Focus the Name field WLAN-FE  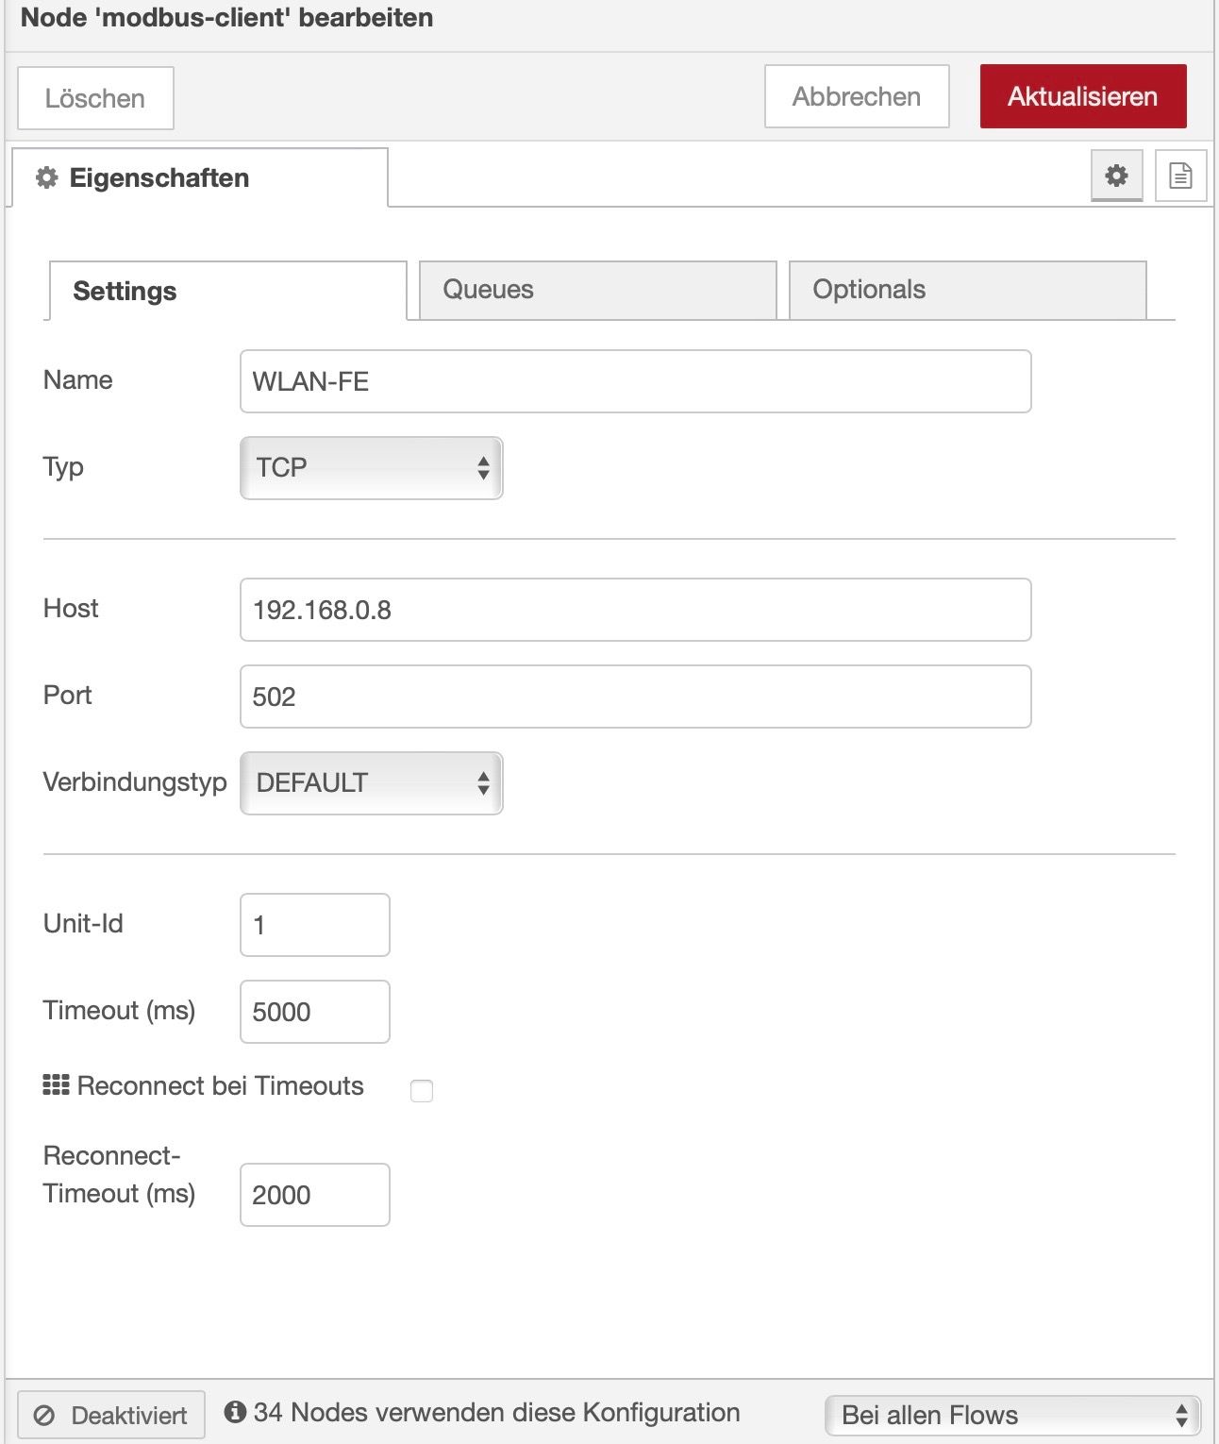coord(636,381)
